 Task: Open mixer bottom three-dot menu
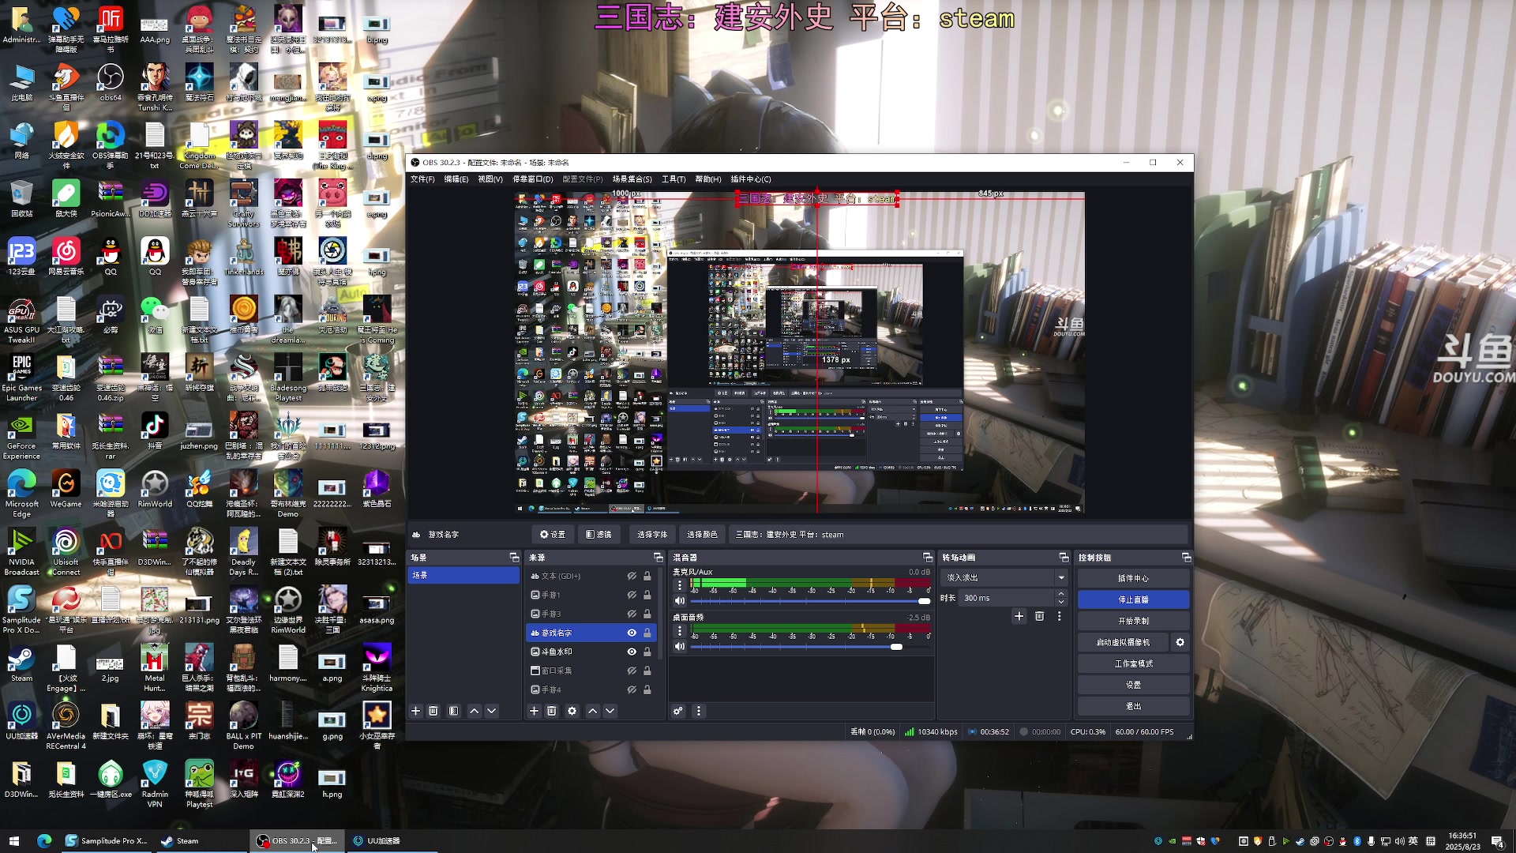[699, 711]
